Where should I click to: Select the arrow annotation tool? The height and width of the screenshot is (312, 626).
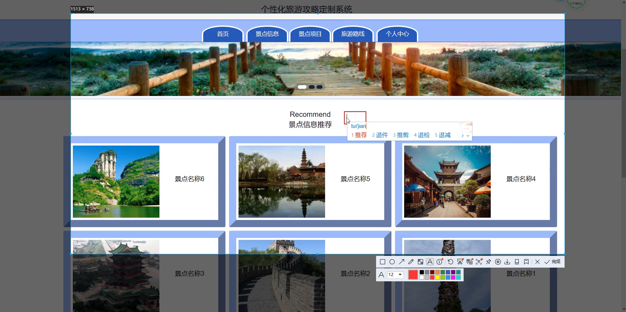[402, 262]
